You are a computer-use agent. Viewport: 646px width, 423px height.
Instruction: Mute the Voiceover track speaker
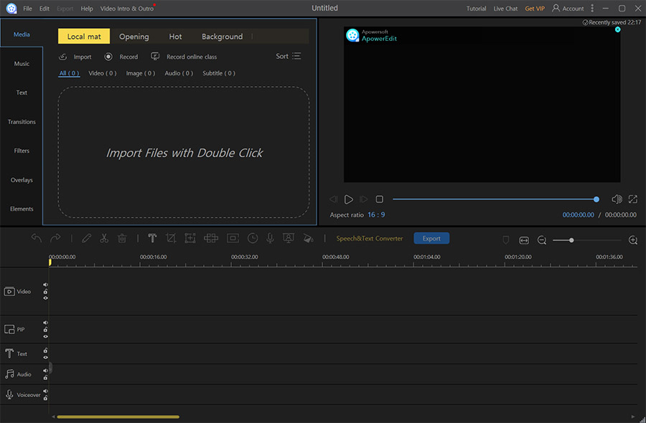[x=45, y=391]
